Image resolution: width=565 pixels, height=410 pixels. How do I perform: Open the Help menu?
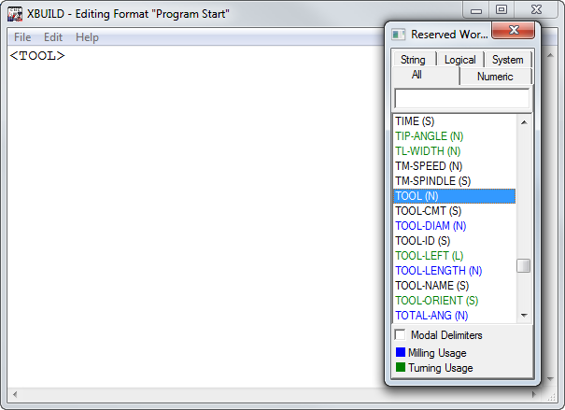(87, 37)
